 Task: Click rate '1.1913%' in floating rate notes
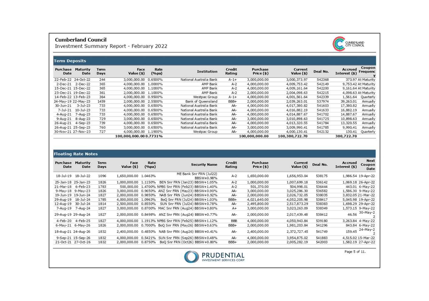pos(148,221)
